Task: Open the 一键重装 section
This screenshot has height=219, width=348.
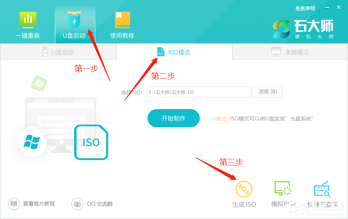Action: (28, 25)
